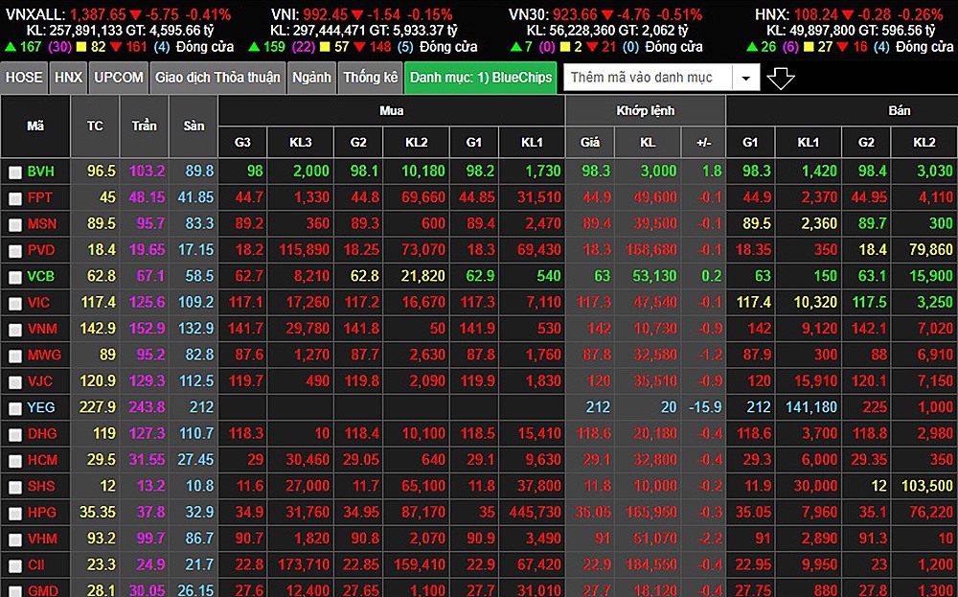
Task: Open the VHM stock symbol
Action: point(43,539)
